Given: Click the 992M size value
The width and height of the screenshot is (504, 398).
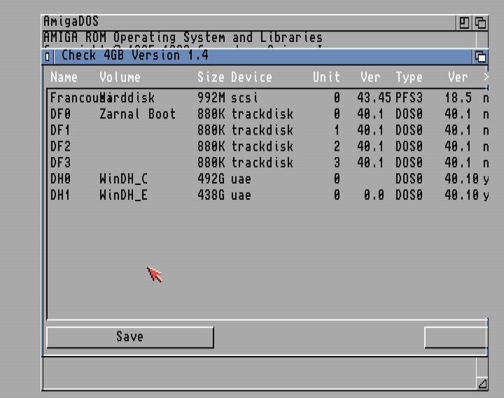Looking at the screenshot, I should coord(211,97).
